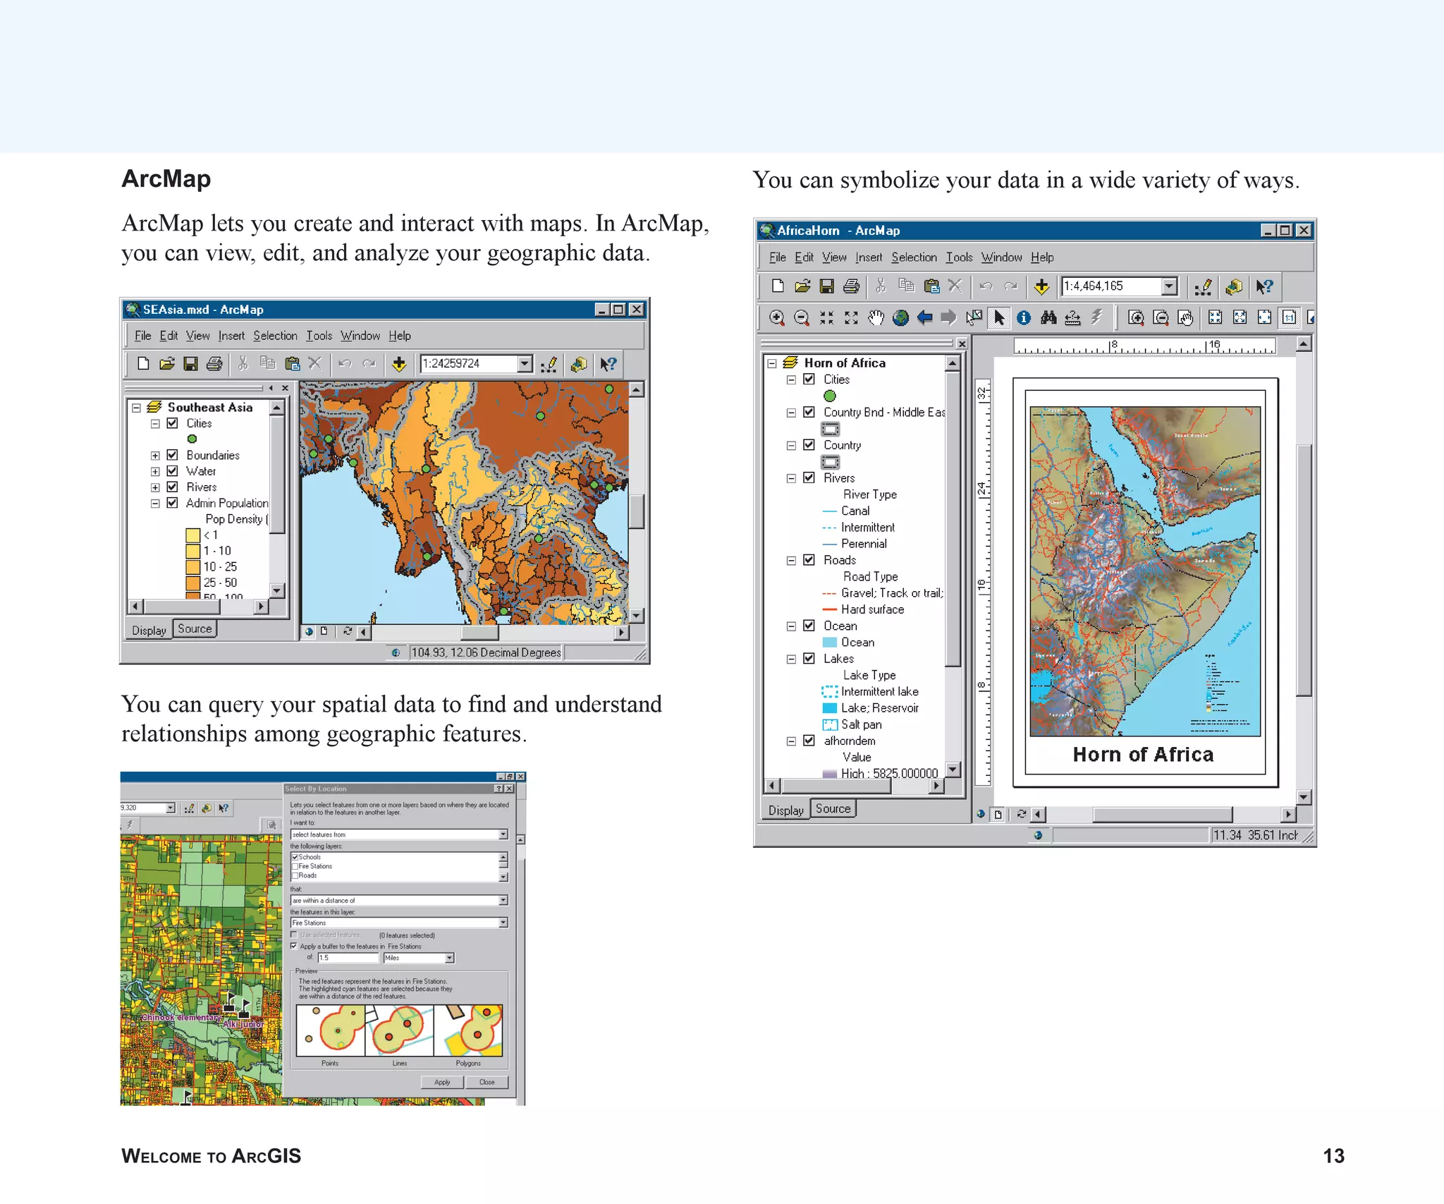Launch ArcCatalog icon in AfricaHorn toolbar
1444x1204 pixels.
1234,286
